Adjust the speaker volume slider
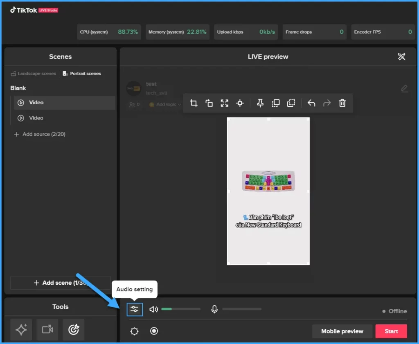The width and height of the screenshot is (419, 344). click(x=181, y=309)
